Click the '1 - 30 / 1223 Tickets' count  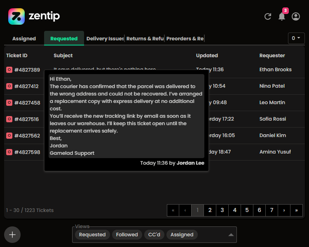point(30,210)
